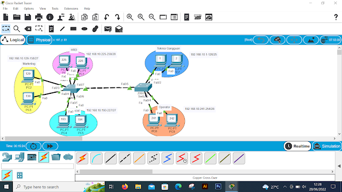Print the workspace using printer icon
This screenshot has width=342, height=192.
pos(39,17)
